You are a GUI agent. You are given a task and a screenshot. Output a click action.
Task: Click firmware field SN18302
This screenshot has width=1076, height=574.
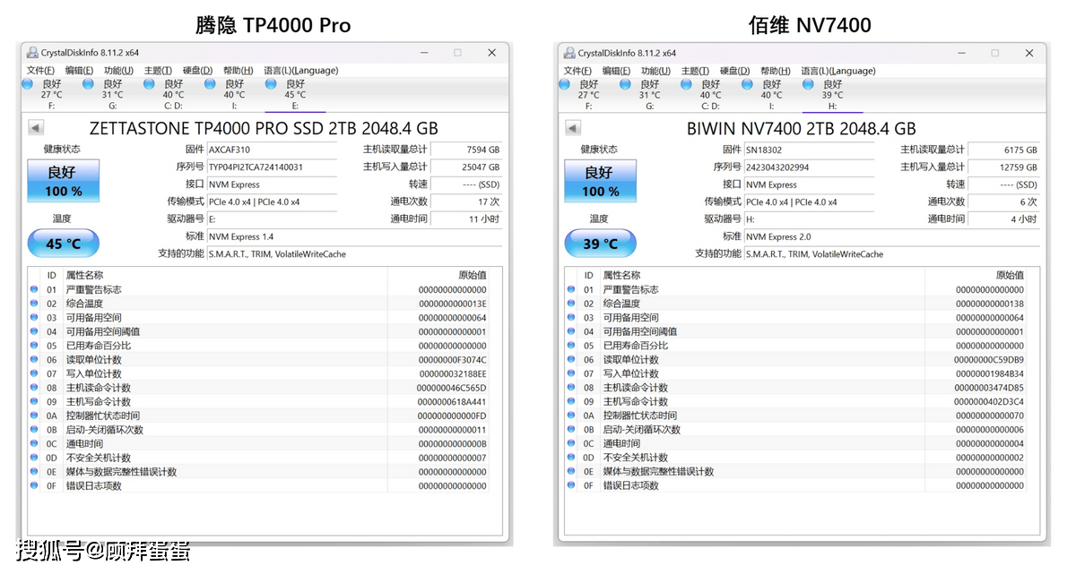click(809, 150)
